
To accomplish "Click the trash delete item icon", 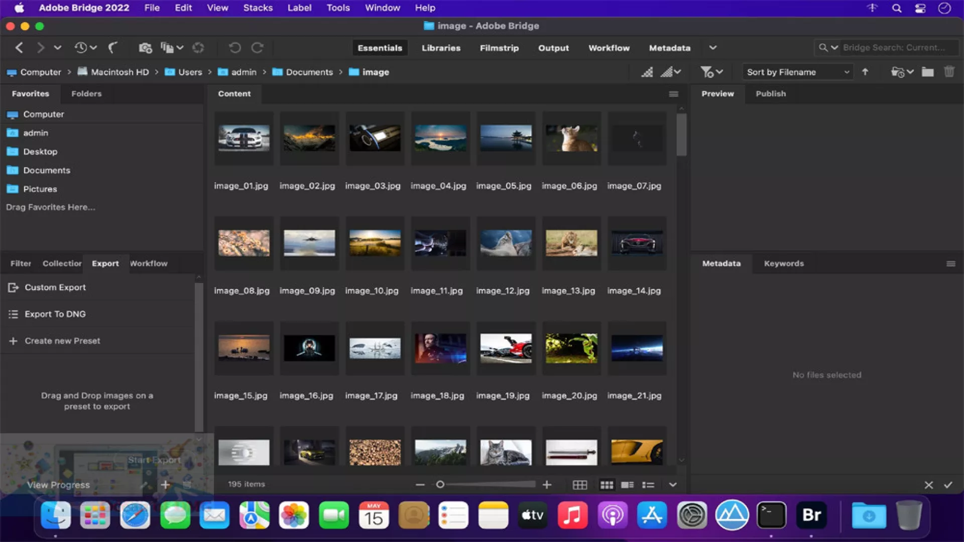I will pyautogui.click(x=949, y=72).
